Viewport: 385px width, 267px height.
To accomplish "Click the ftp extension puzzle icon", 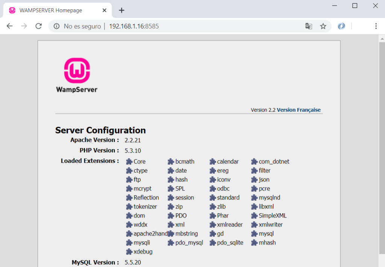I will click(129, 180).
